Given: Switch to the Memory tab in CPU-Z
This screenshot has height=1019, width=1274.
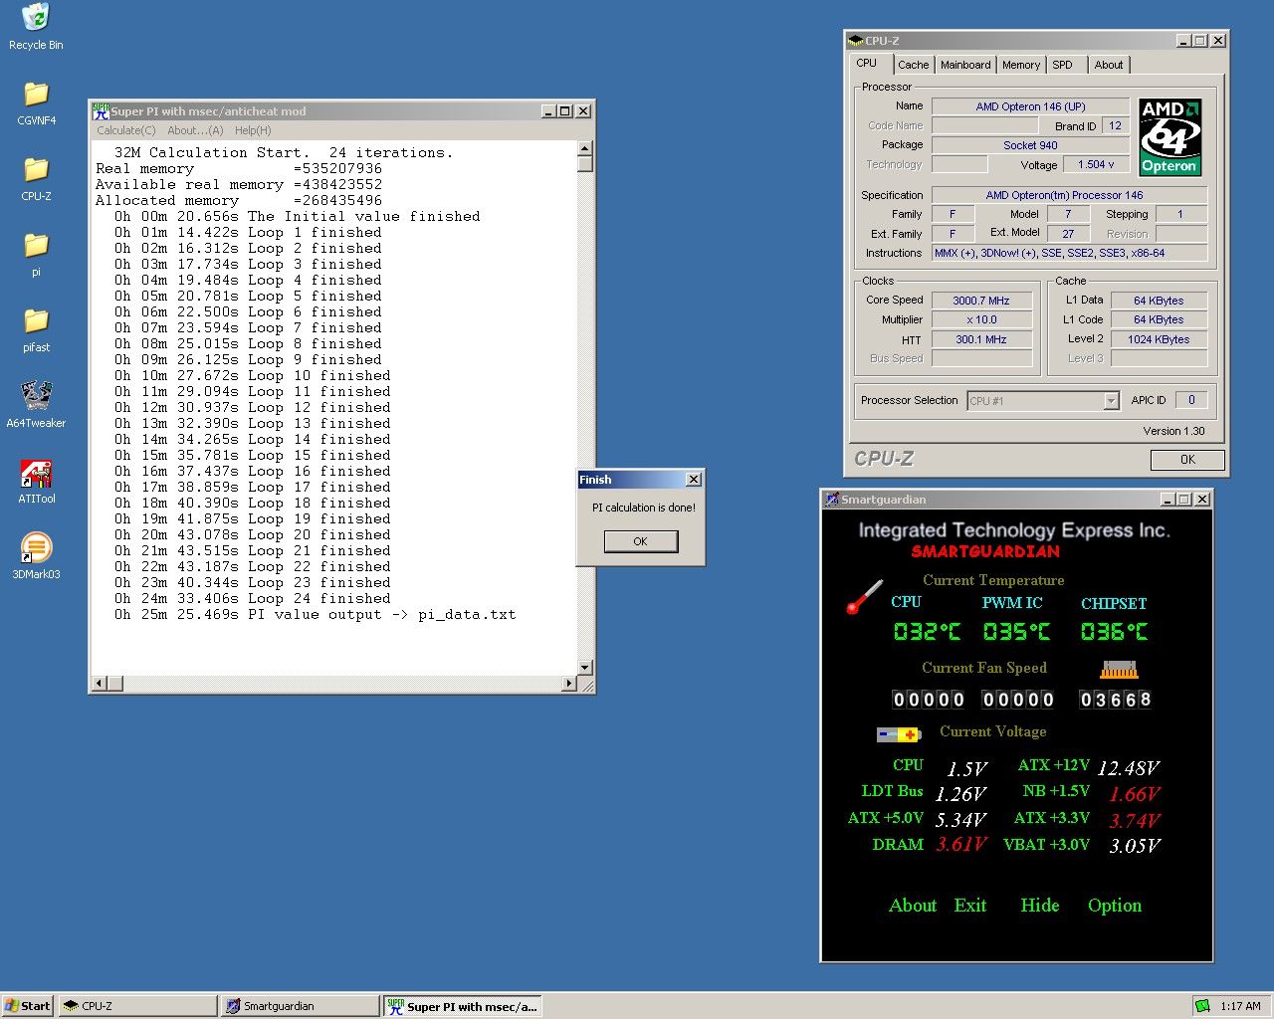Looking at the screenshot, I should point(1021,65).
